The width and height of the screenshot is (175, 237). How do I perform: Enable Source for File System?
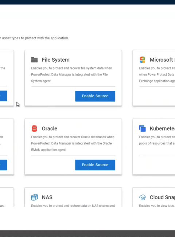click(95, 96)
